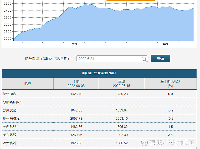Click the 中国进口集装箱运价指数 table title
200x149 pixels.
click(x=99, y=73)
